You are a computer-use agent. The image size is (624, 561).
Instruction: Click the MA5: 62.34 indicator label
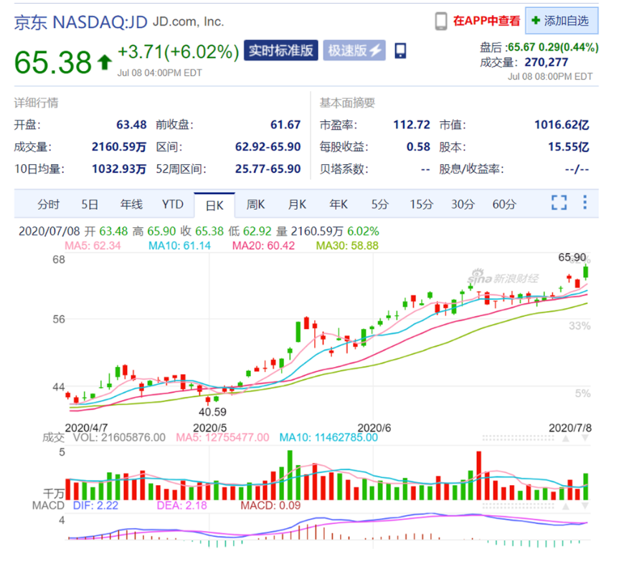click(x=93, y=246)
